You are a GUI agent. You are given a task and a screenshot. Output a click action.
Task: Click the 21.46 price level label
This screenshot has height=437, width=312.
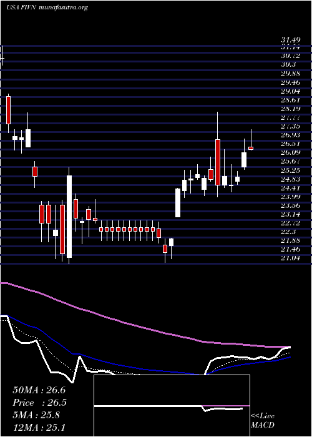tap(291, 250)
